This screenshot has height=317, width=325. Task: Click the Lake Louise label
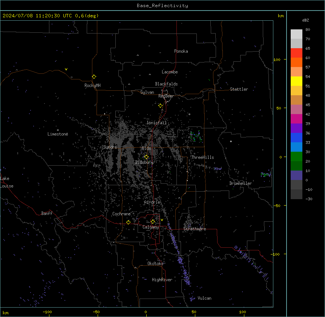click(x=7, y=182)
